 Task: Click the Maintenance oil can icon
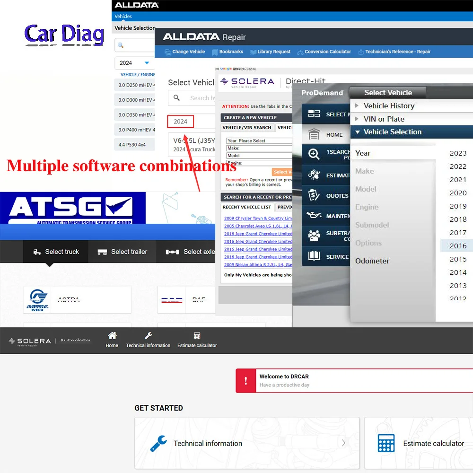point(314,215)
